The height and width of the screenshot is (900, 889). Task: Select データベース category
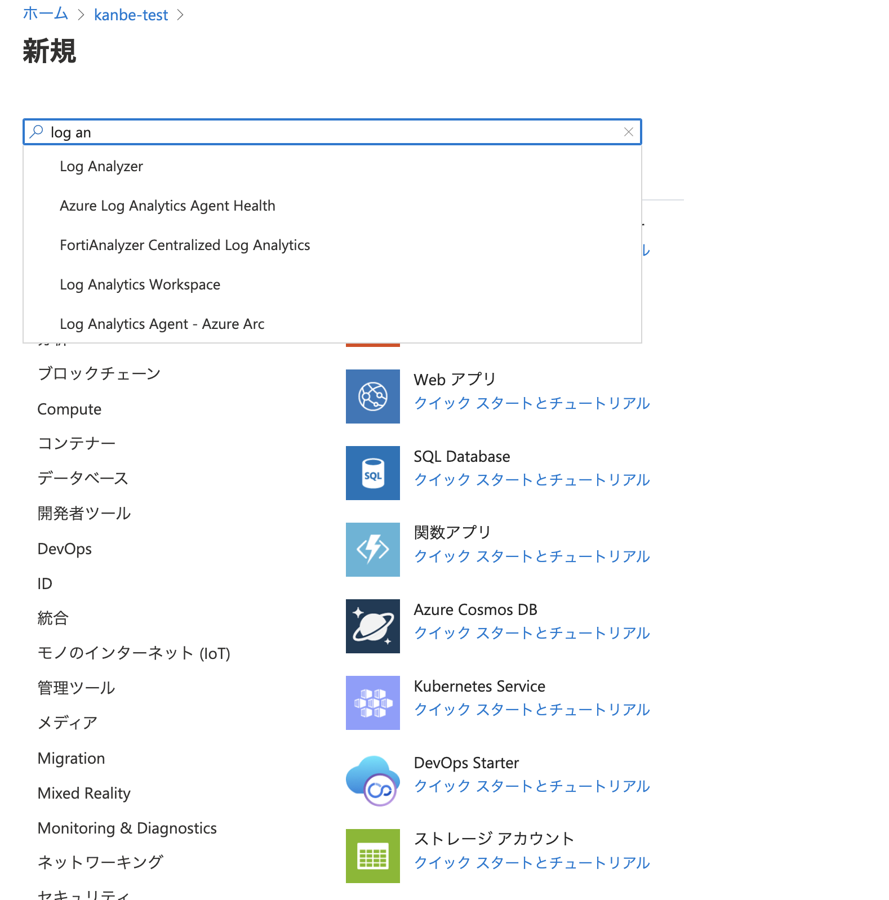tap(83, 478)
